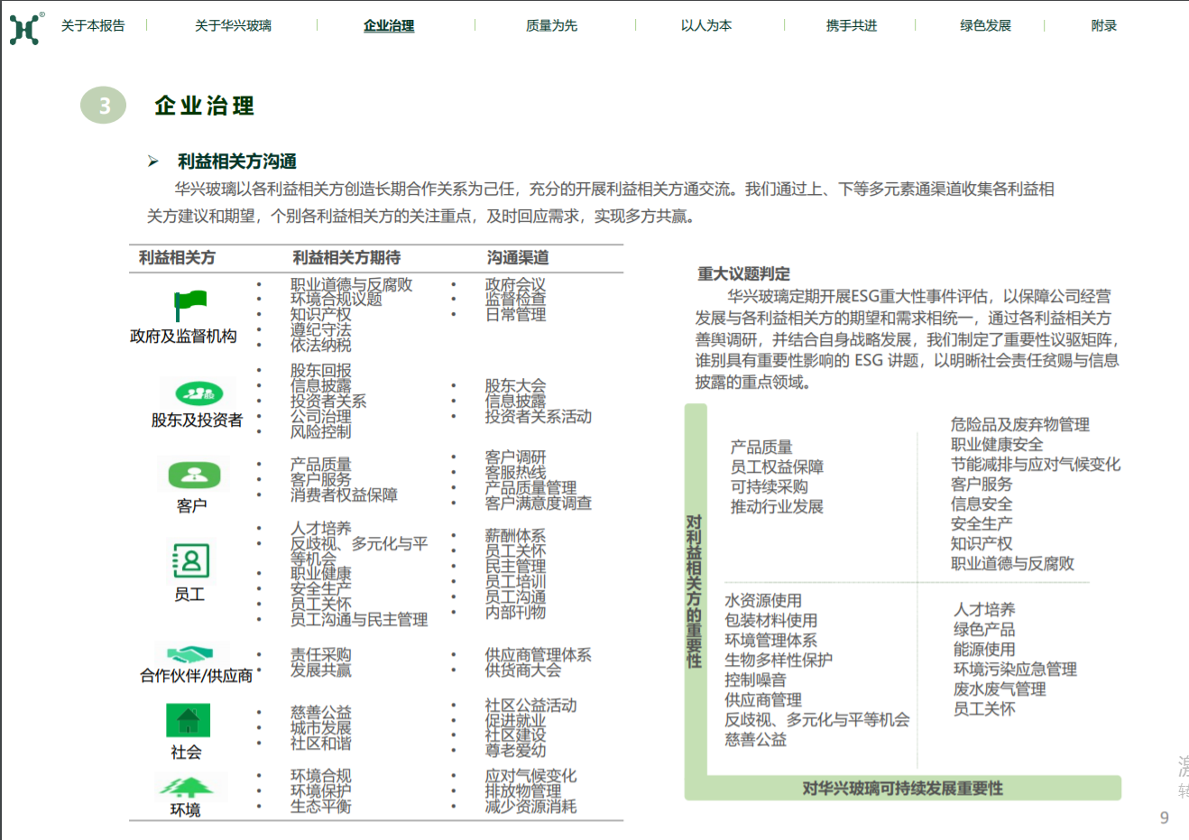Click the 减少资源消耗 entry
This screenshot has width=1189, height=840.
click(530, 807)
